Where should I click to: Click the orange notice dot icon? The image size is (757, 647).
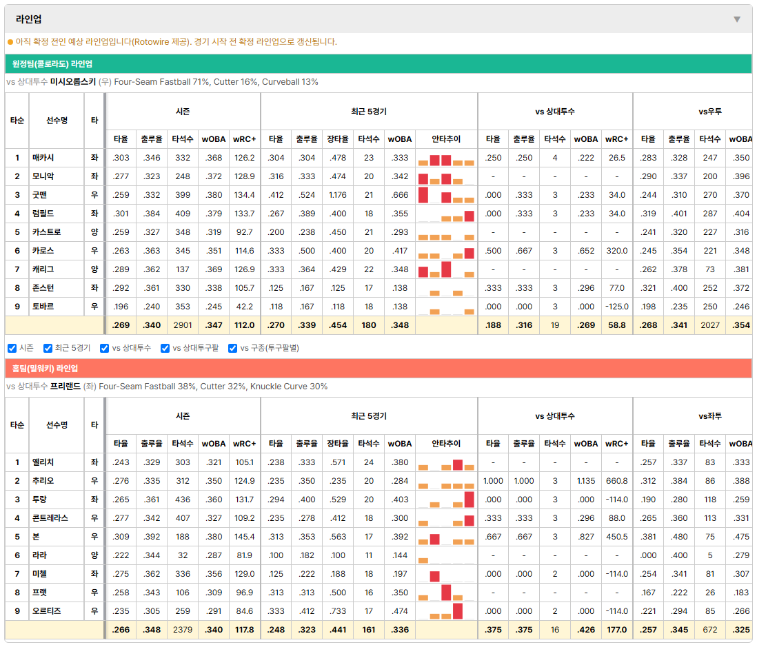pyautogui.click(x=10, y=42)
